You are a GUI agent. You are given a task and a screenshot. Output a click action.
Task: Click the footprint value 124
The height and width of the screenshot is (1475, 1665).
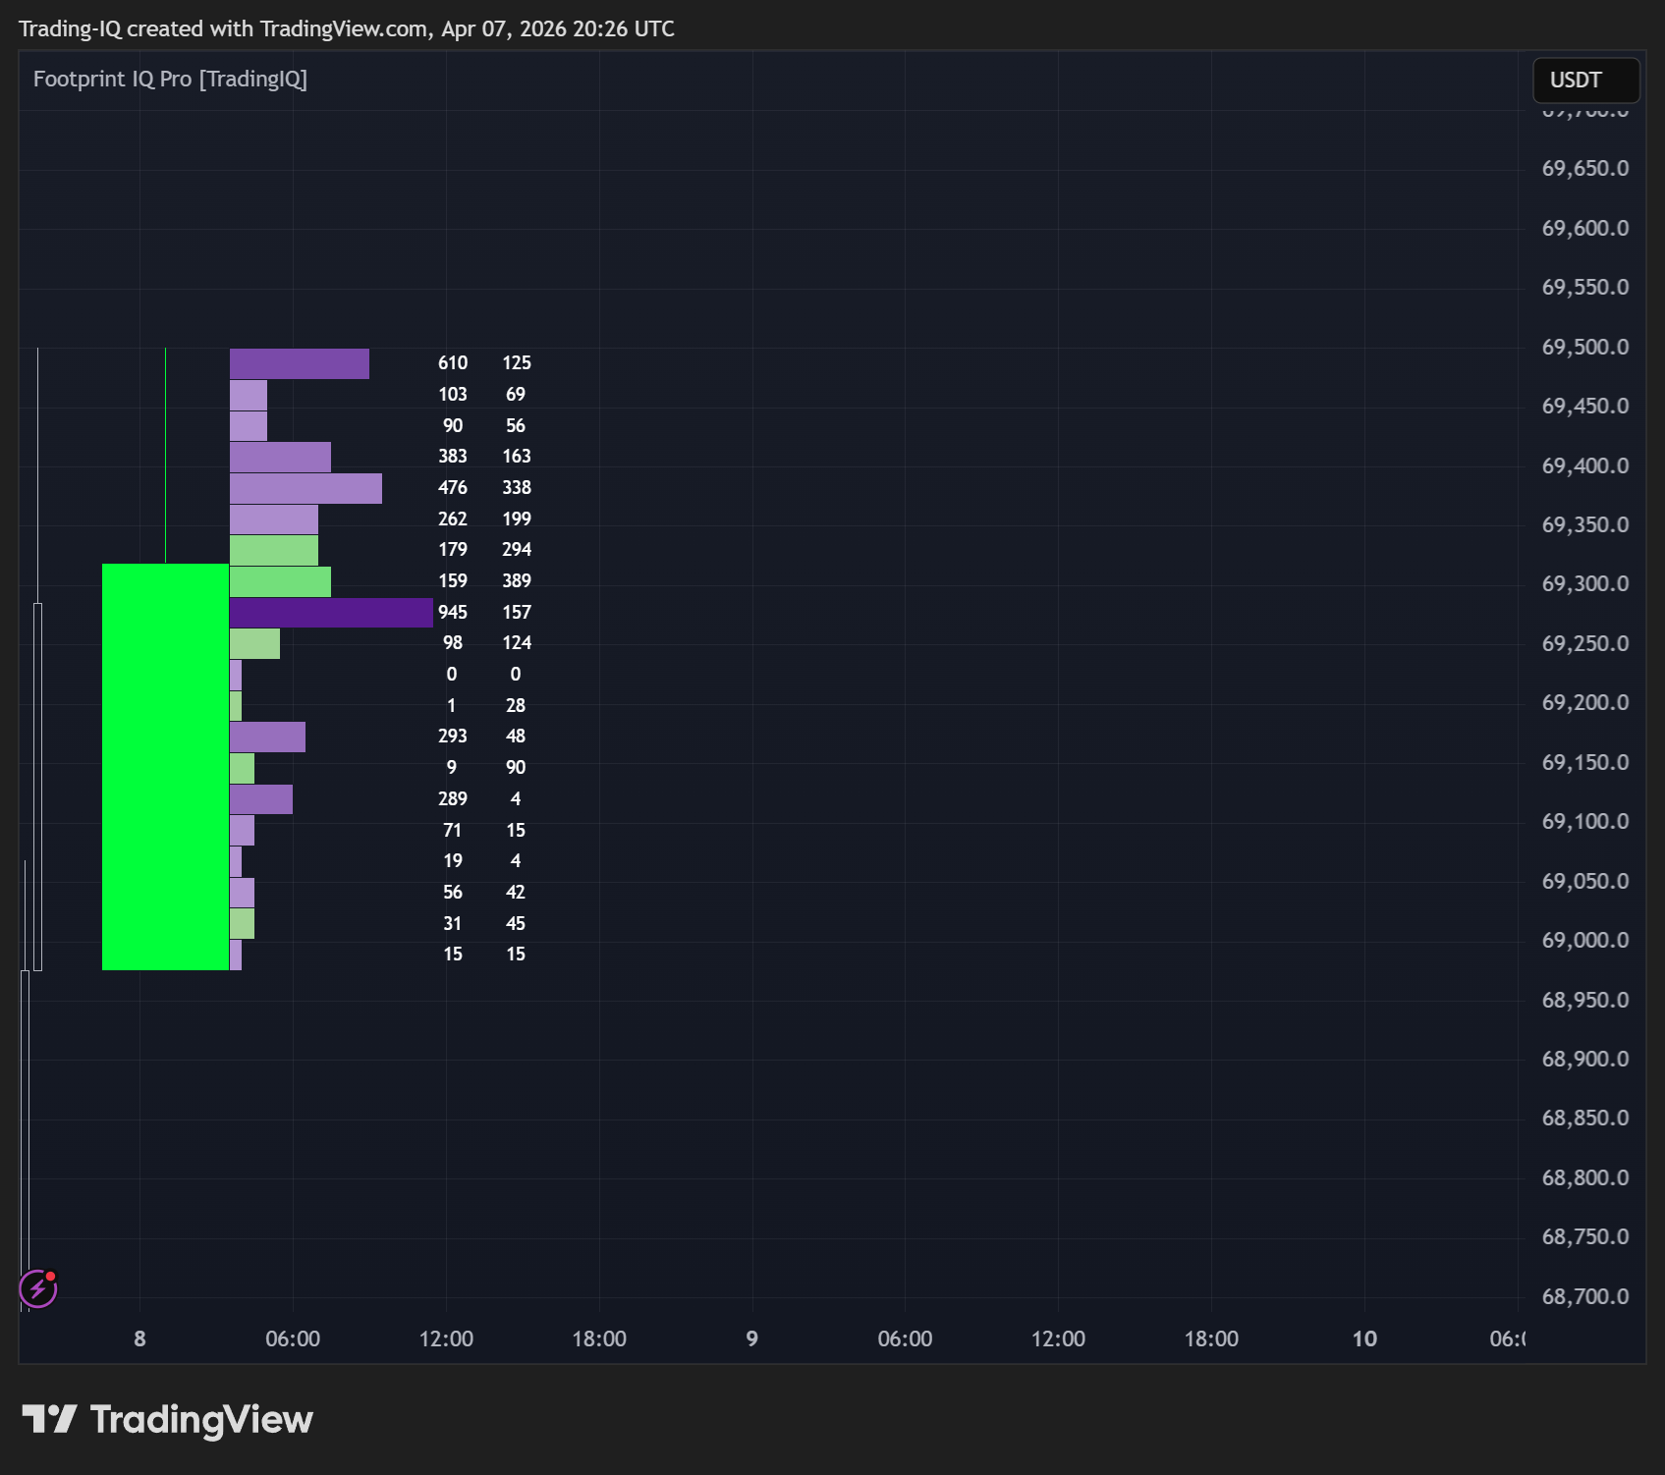tap(517, 643)
